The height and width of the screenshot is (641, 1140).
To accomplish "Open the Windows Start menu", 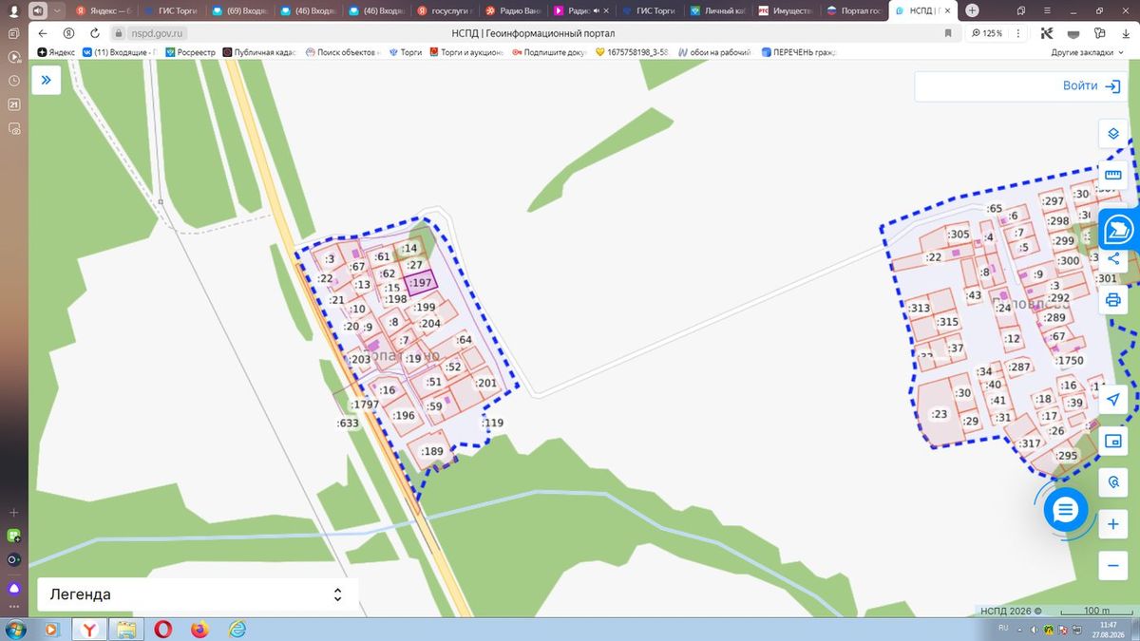I will click(x=13, y=629).
